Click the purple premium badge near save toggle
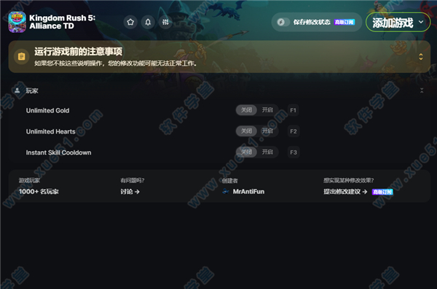The image size is (437, 289). [345, 22]
